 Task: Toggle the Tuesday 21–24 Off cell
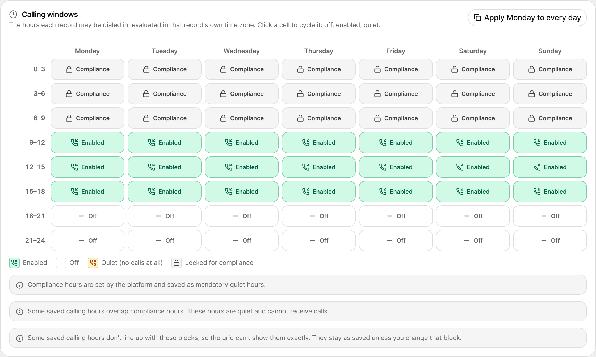click(165, 240)
